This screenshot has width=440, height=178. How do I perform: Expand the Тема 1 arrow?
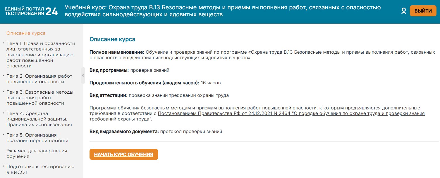[x=3, y=43]
